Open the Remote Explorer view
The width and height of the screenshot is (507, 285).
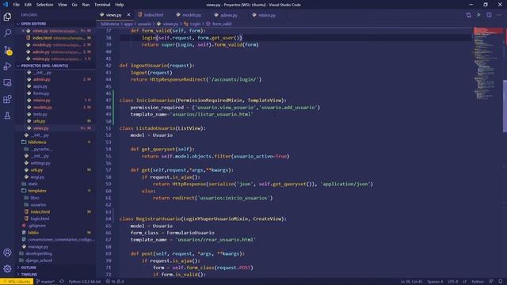click(7, 82)
